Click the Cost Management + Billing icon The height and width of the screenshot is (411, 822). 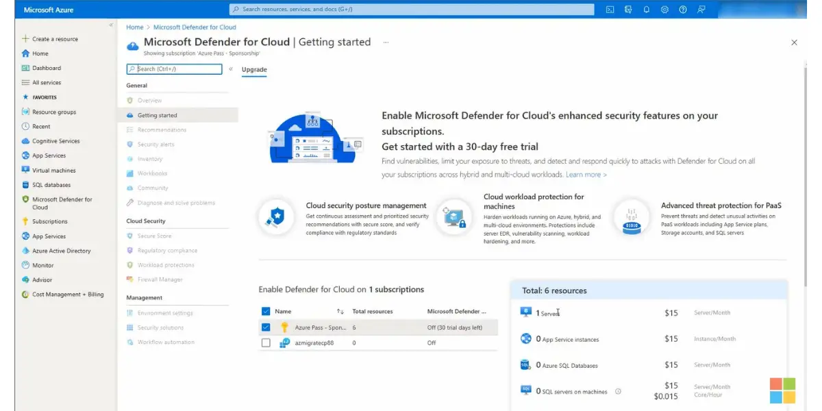click(x=25, y=295)
